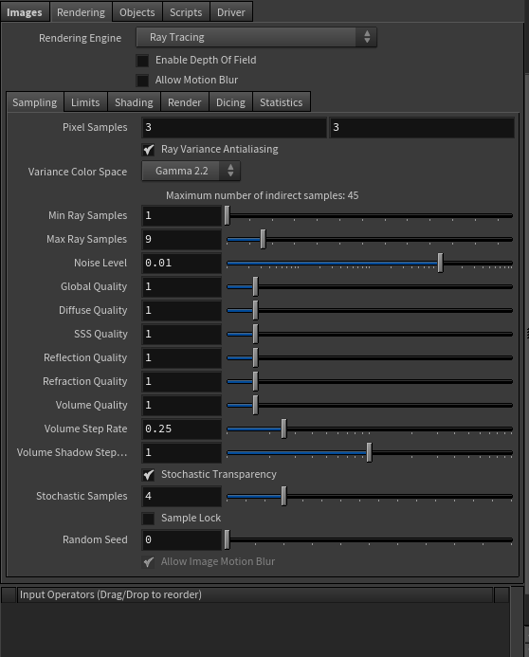Viewport: 529px width, 657px height.
Task: Click the Diffuse Quality slider handle
Action: point(256,310)
